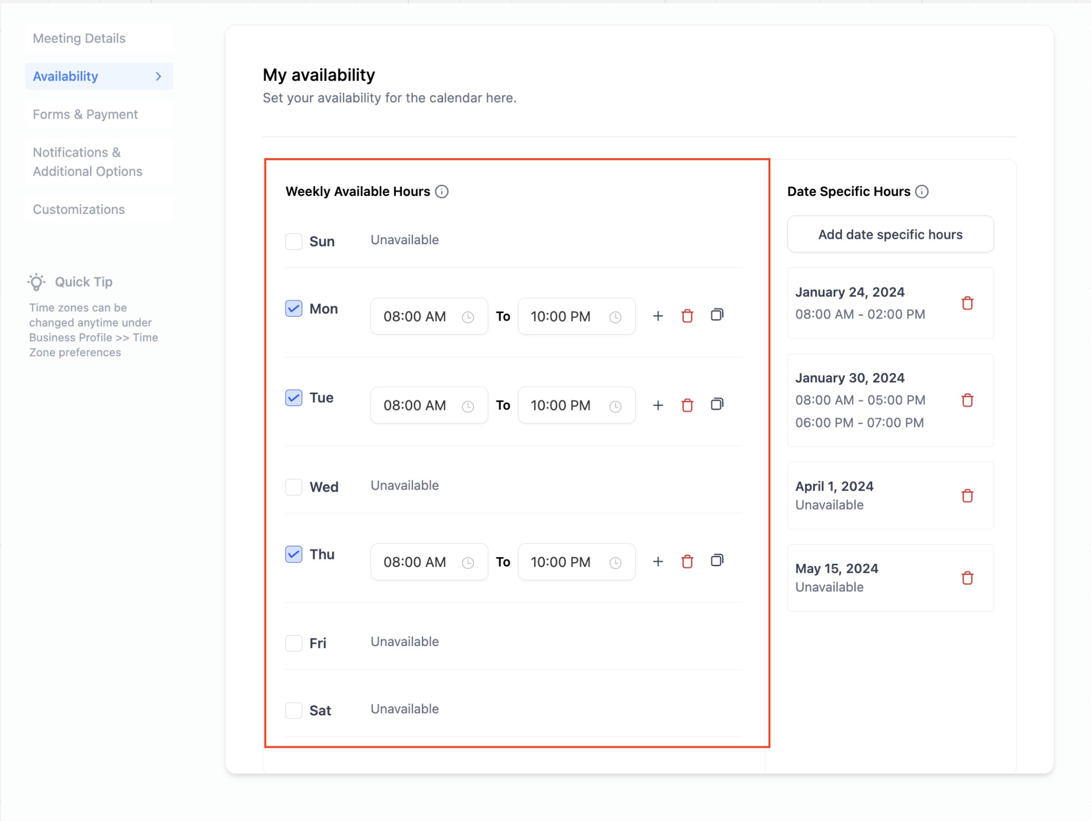Add another time slot for Monday
Image resolution: width=1091 pixels, height=821 pixels.
[658, 316]
